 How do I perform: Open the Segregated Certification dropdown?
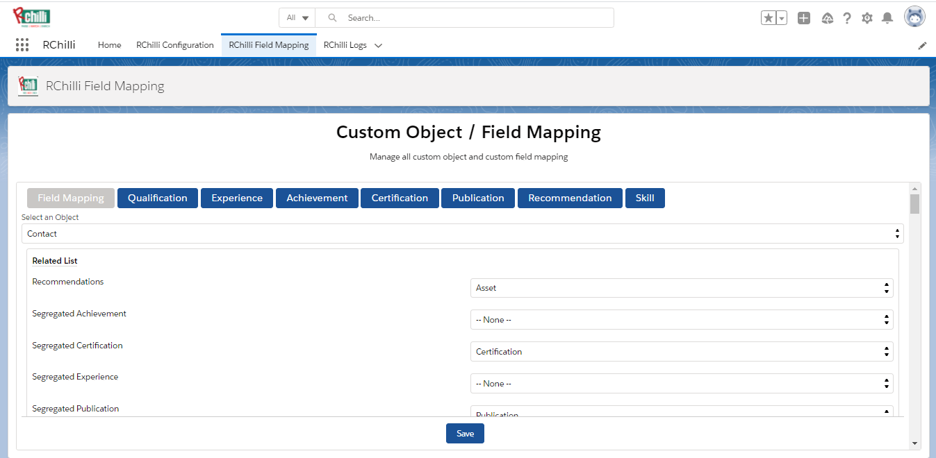point(681,352)
